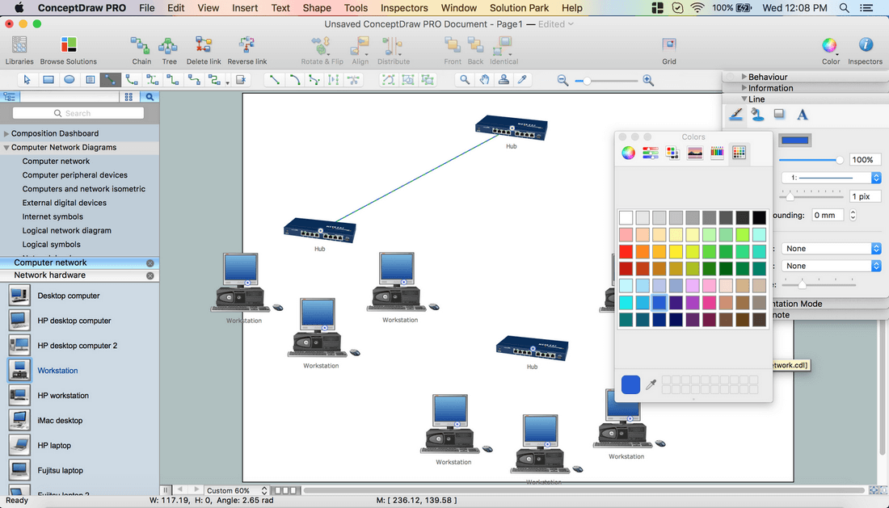The height and width of the screenshot is (508, 889).
Task: Select Logical network diagram library
Action: pos(66,230)
